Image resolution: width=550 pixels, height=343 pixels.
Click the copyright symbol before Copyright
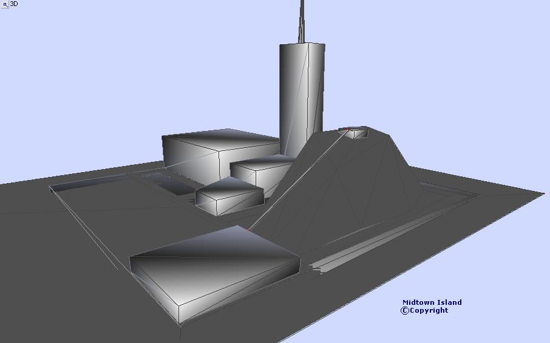tap(404, 310)
